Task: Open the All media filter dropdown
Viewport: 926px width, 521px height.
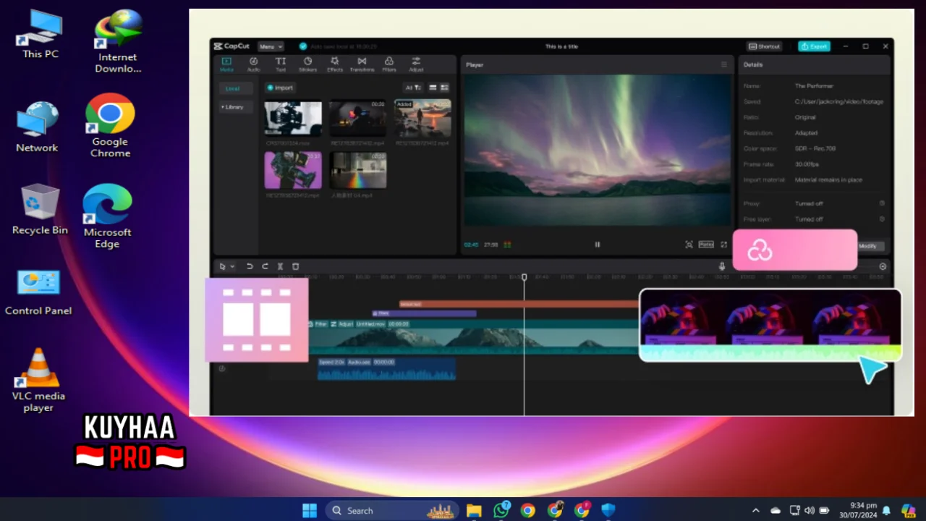Action: point(413,88)
